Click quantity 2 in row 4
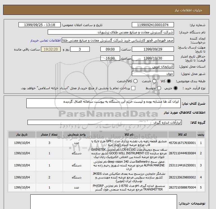The image size is (216, 209). (x=49, y=177)
